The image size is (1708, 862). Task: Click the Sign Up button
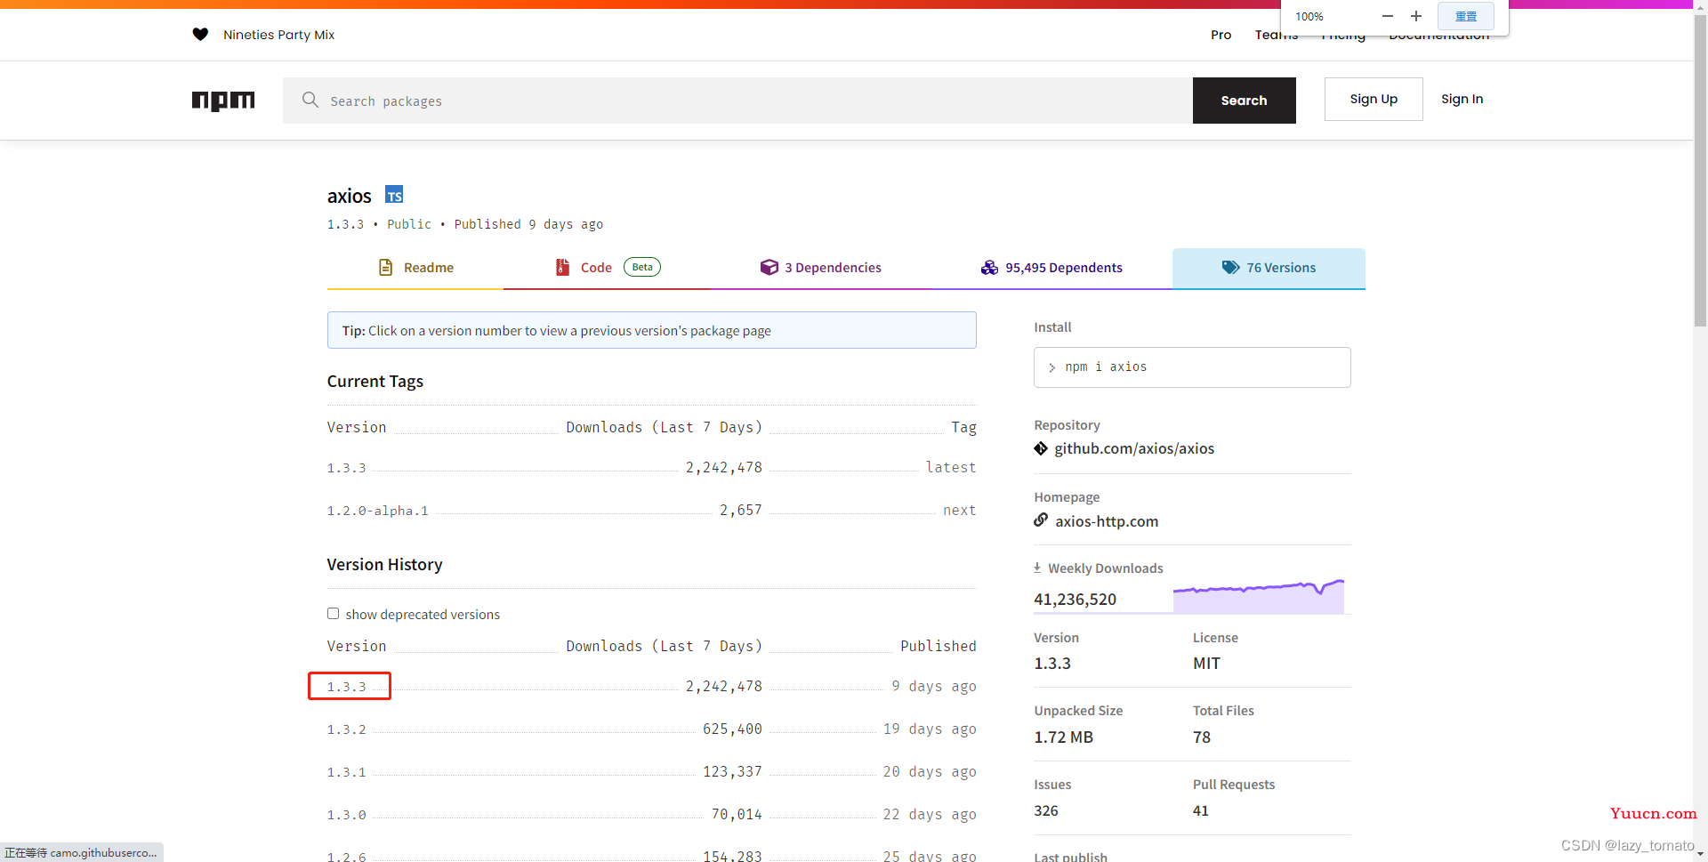coord(1374,99)
